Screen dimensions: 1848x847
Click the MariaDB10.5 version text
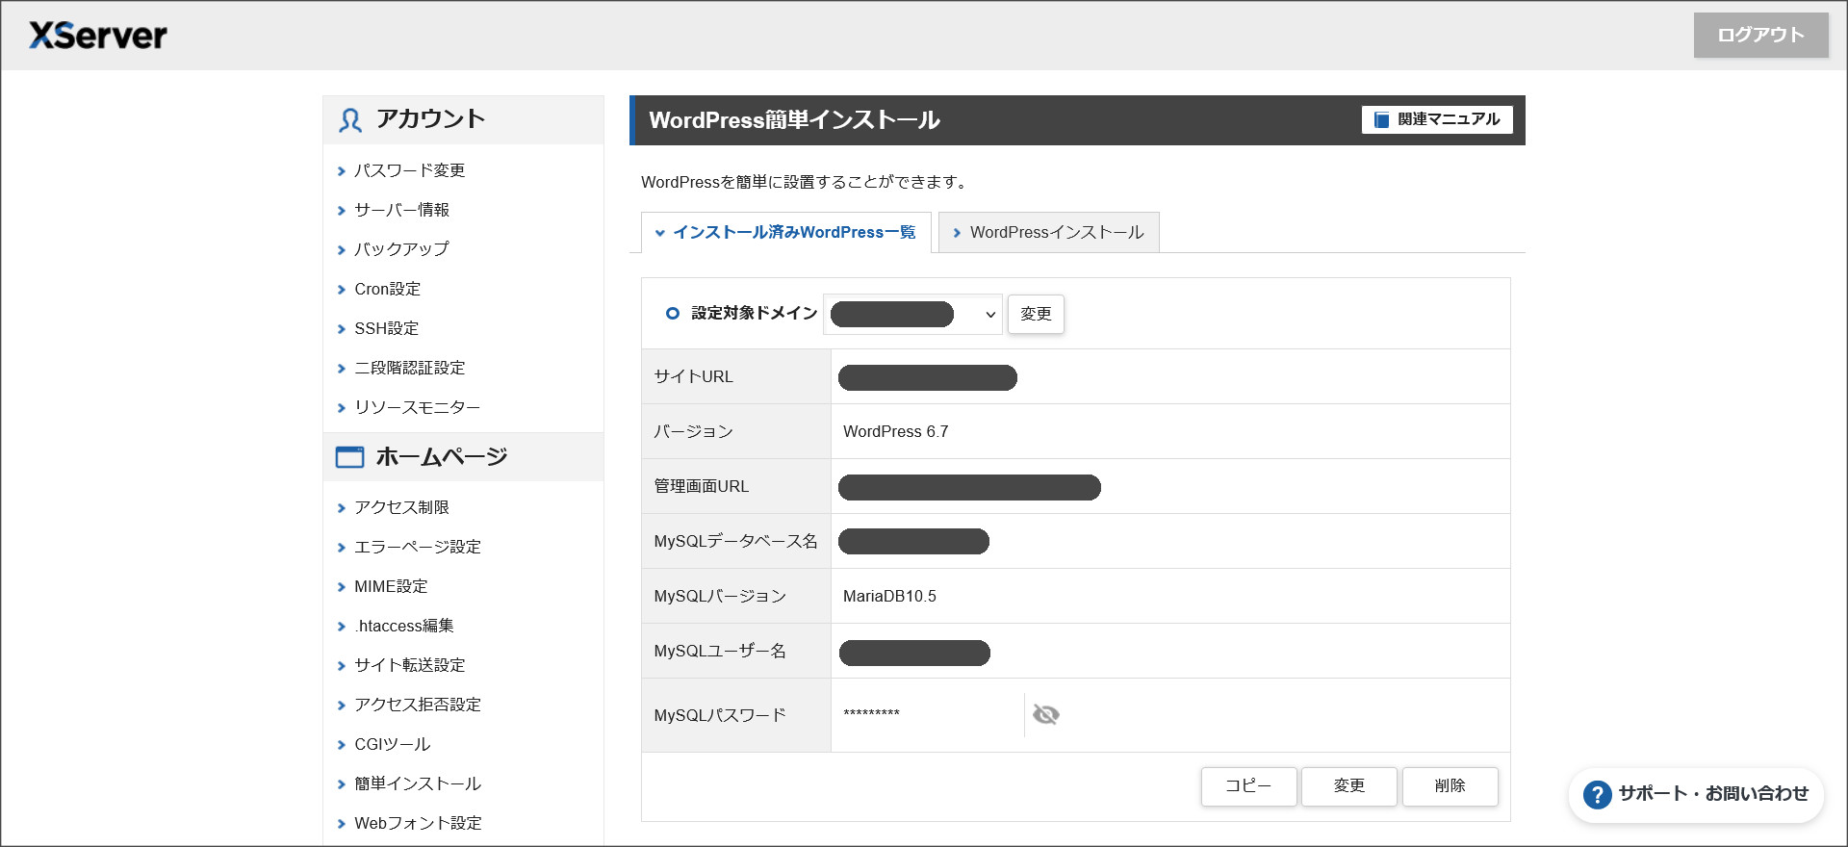pyautogui.click(x=889, y=596)
